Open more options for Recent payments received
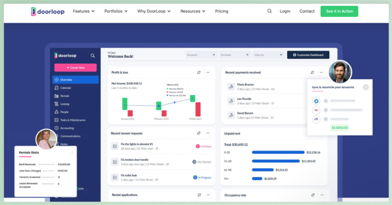The height and width of the screenshot is (205, 392). click(x=321, y=72)
